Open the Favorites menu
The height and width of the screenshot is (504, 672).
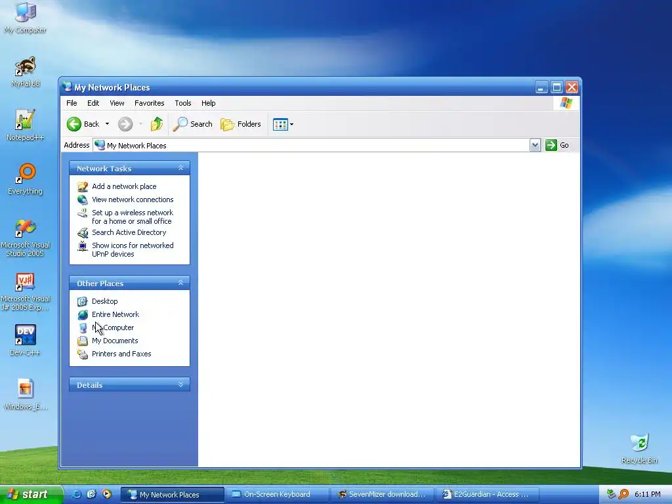click(149, 103)
